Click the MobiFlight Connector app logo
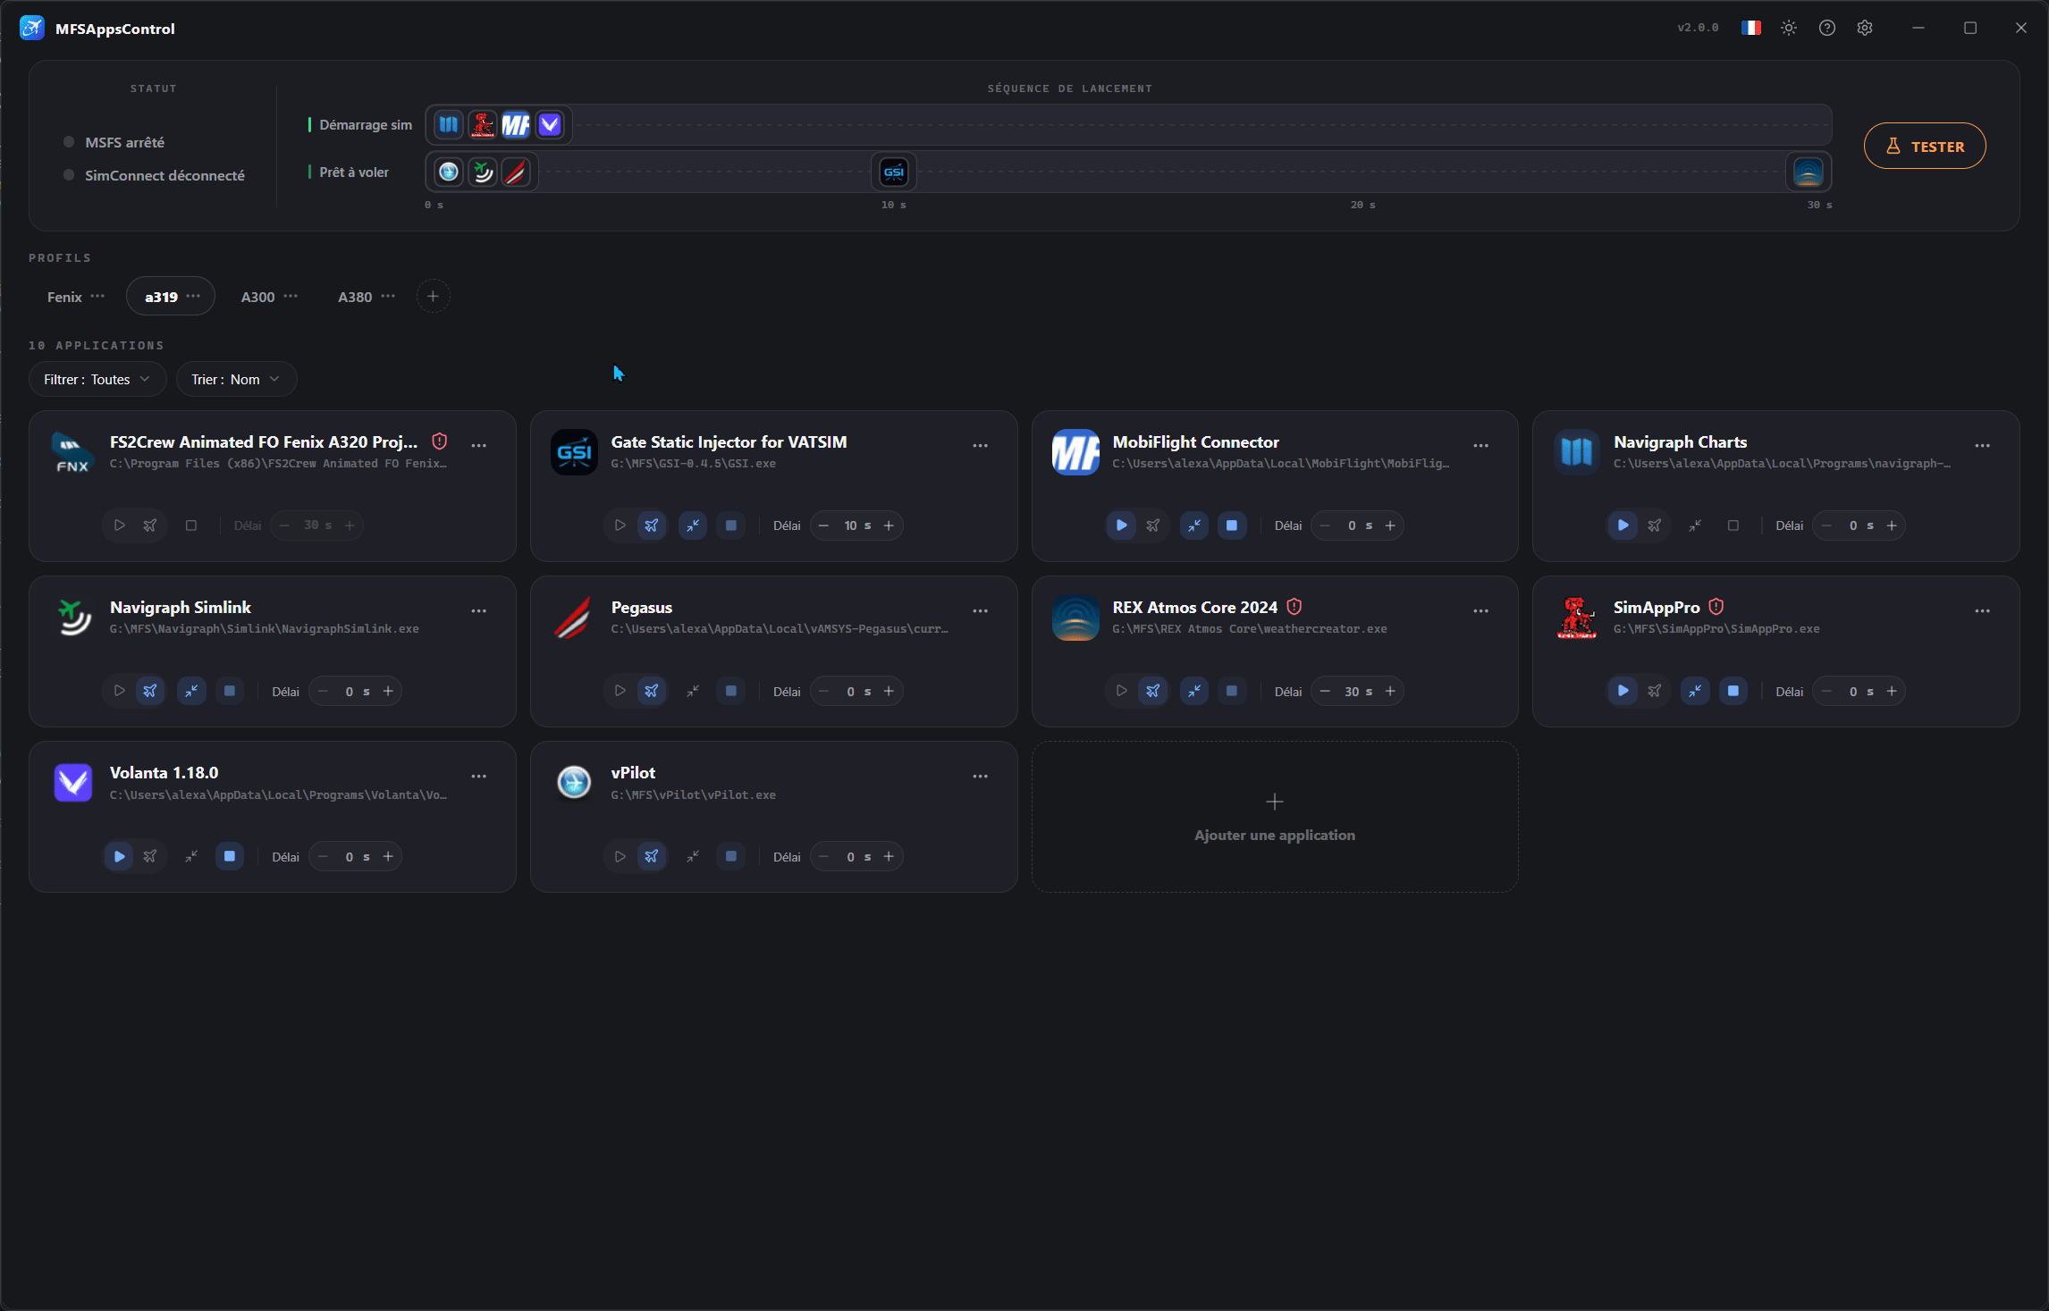Image resolution: width=2049 pixels, height=1311 pixels. pyautogui.click(x=1075, y=452)
